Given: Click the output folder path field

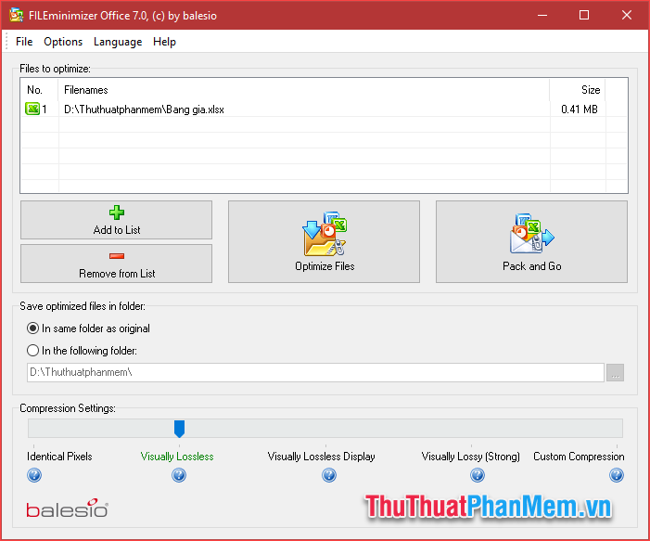Looking at the screenshot, I should tap(315, 372).
